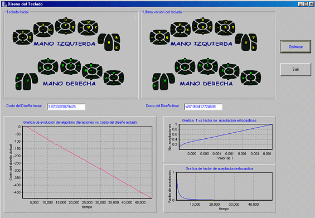
Task: Click the T vs factor de aceptacion chart
Action: [226, 137]
